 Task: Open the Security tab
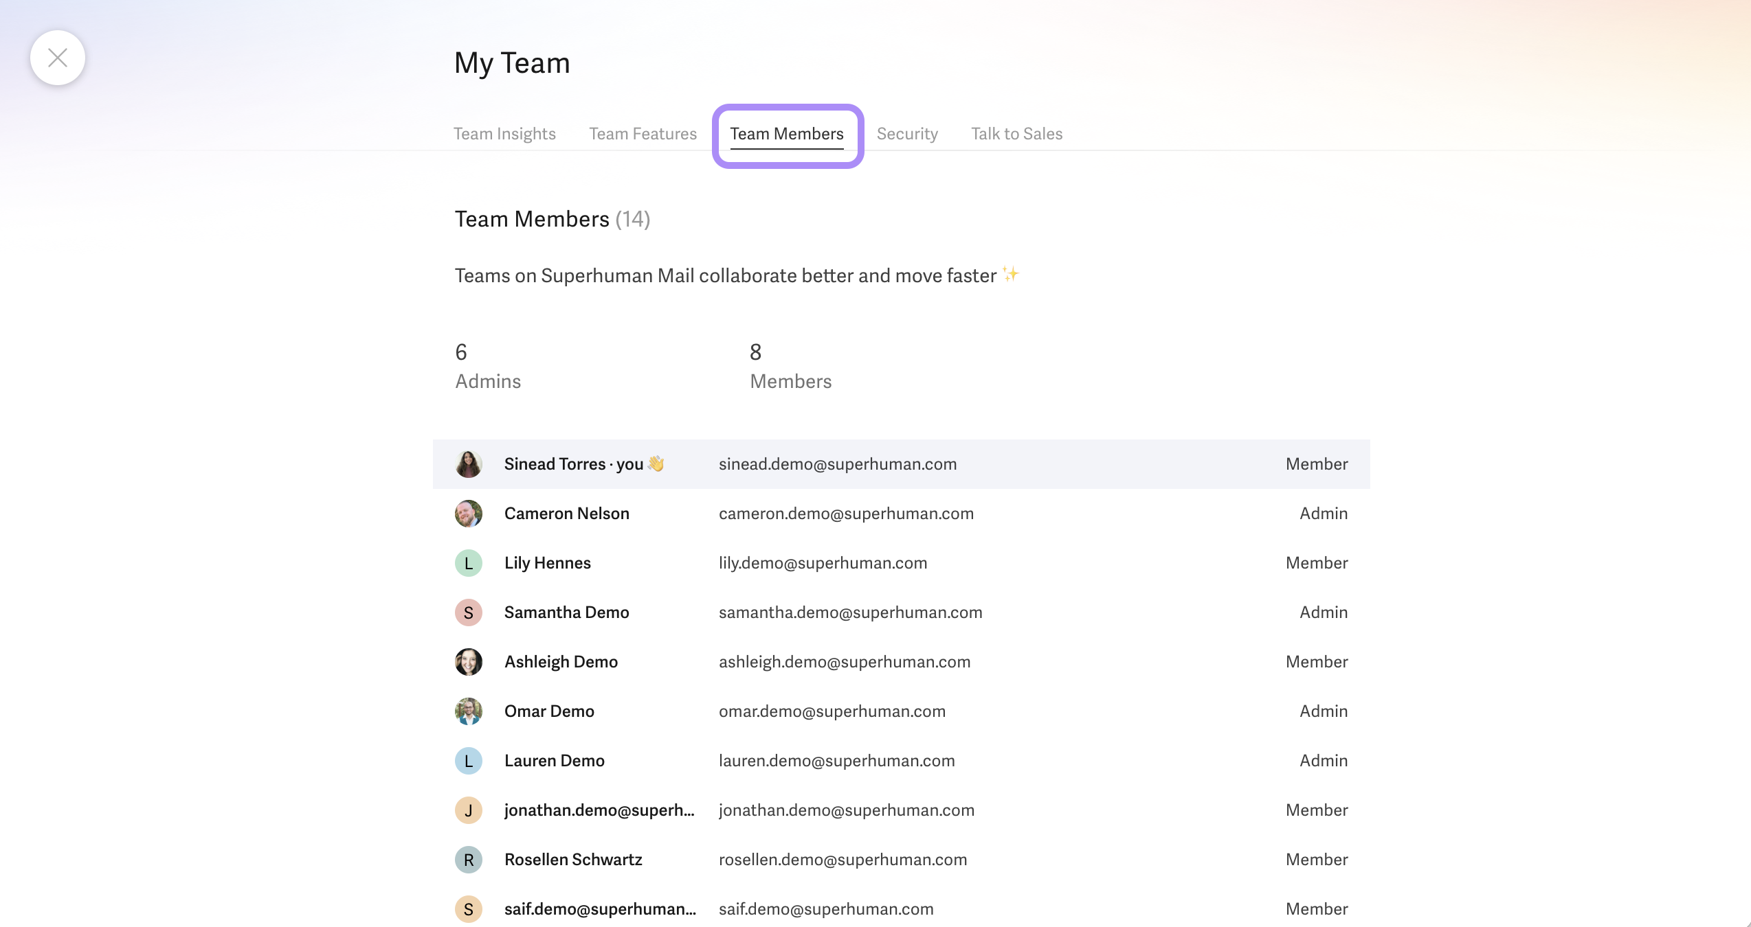coord(906,134)
